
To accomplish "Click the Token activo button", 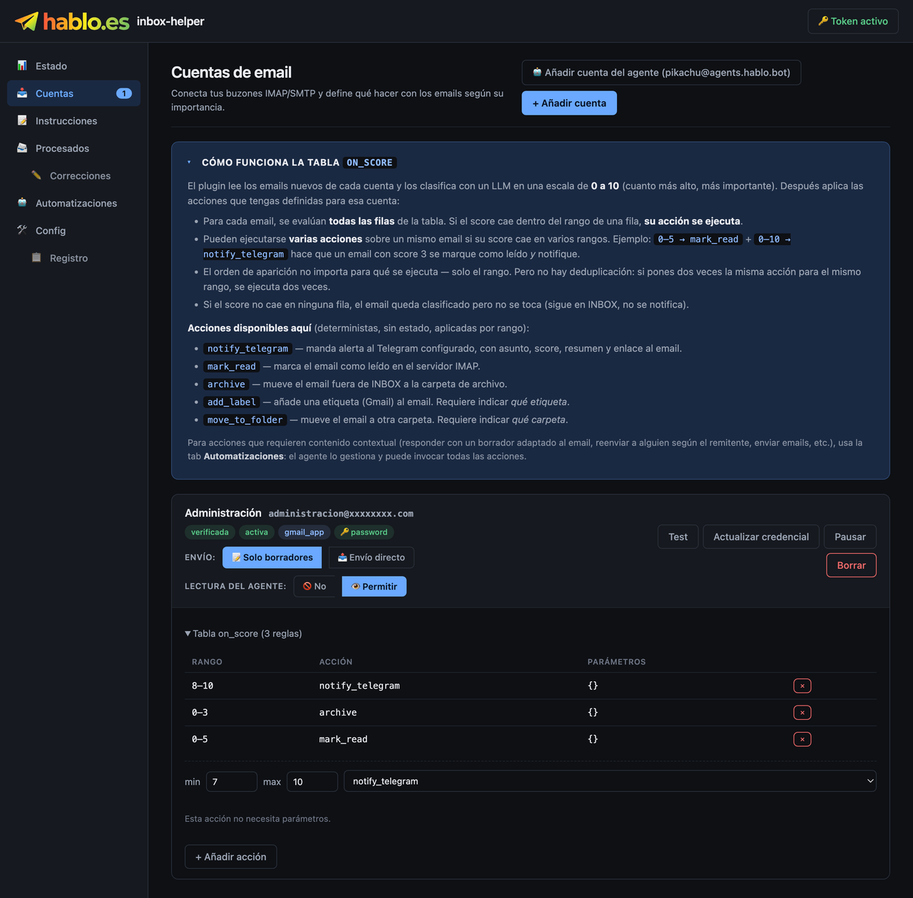I will (853, 21).
